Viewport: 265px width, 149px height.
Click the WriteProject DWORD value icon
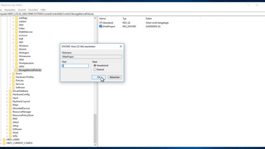[x=100, y=26]
